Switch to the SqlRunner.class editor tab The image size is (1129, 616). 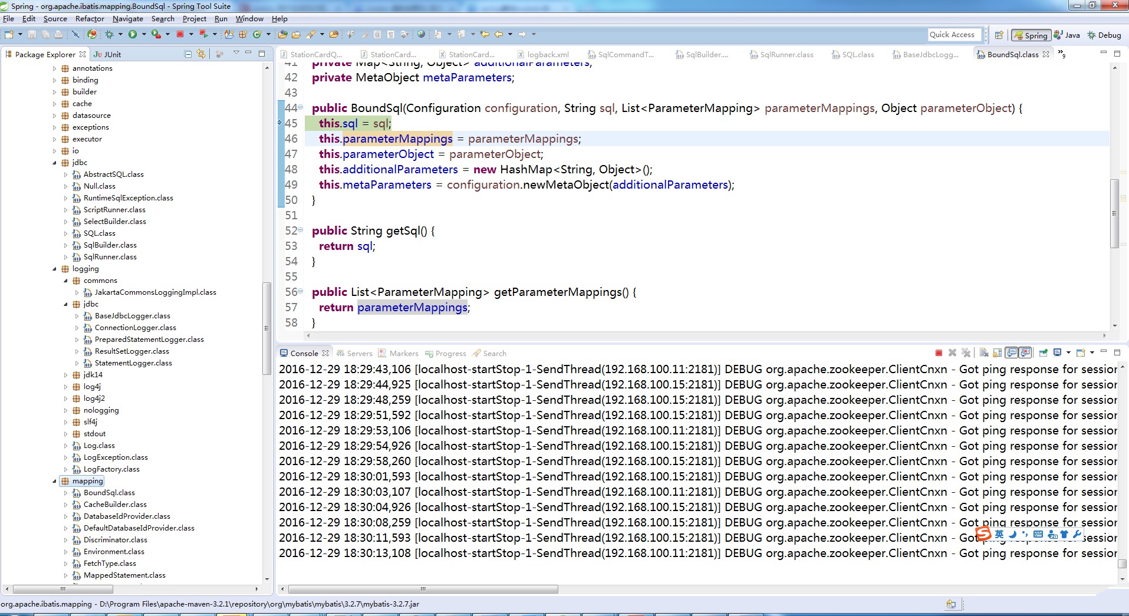tap(786, 55)
